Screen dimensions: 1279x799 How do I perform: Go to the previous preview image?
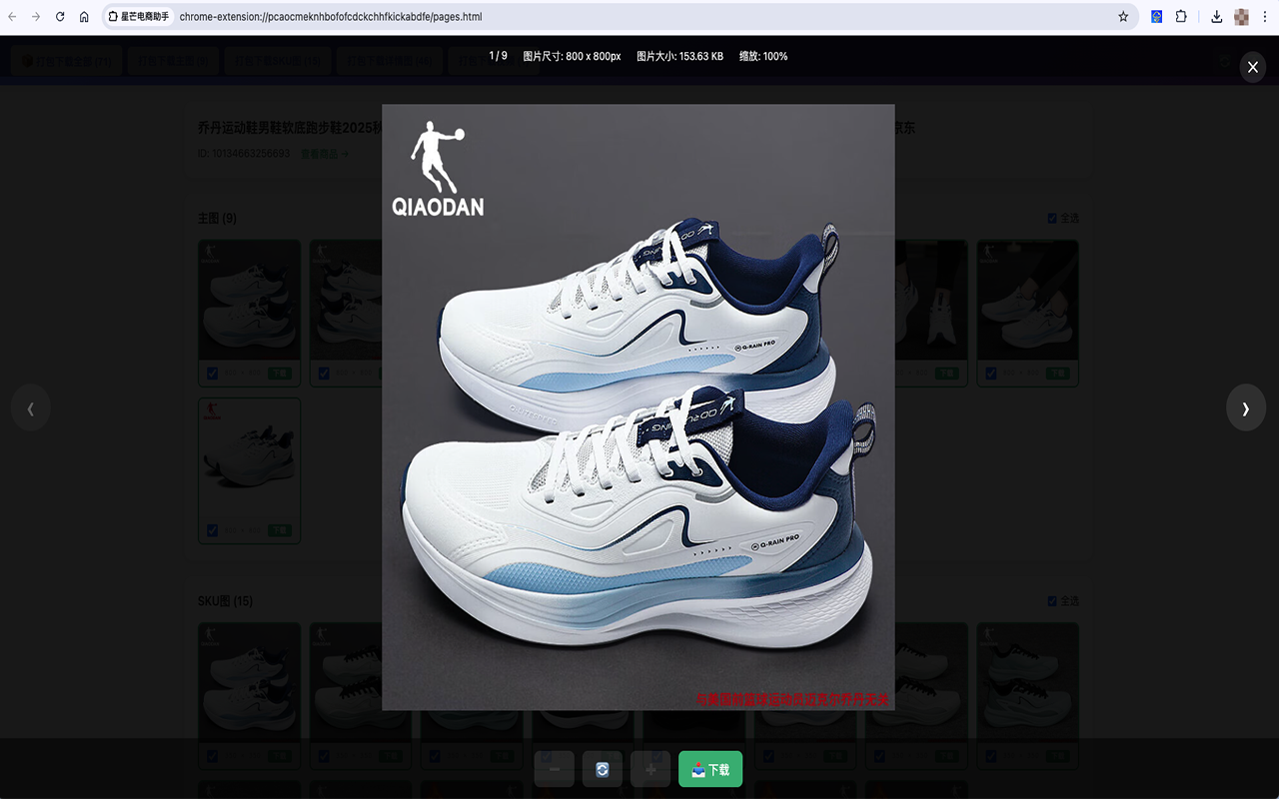(31, 407)
